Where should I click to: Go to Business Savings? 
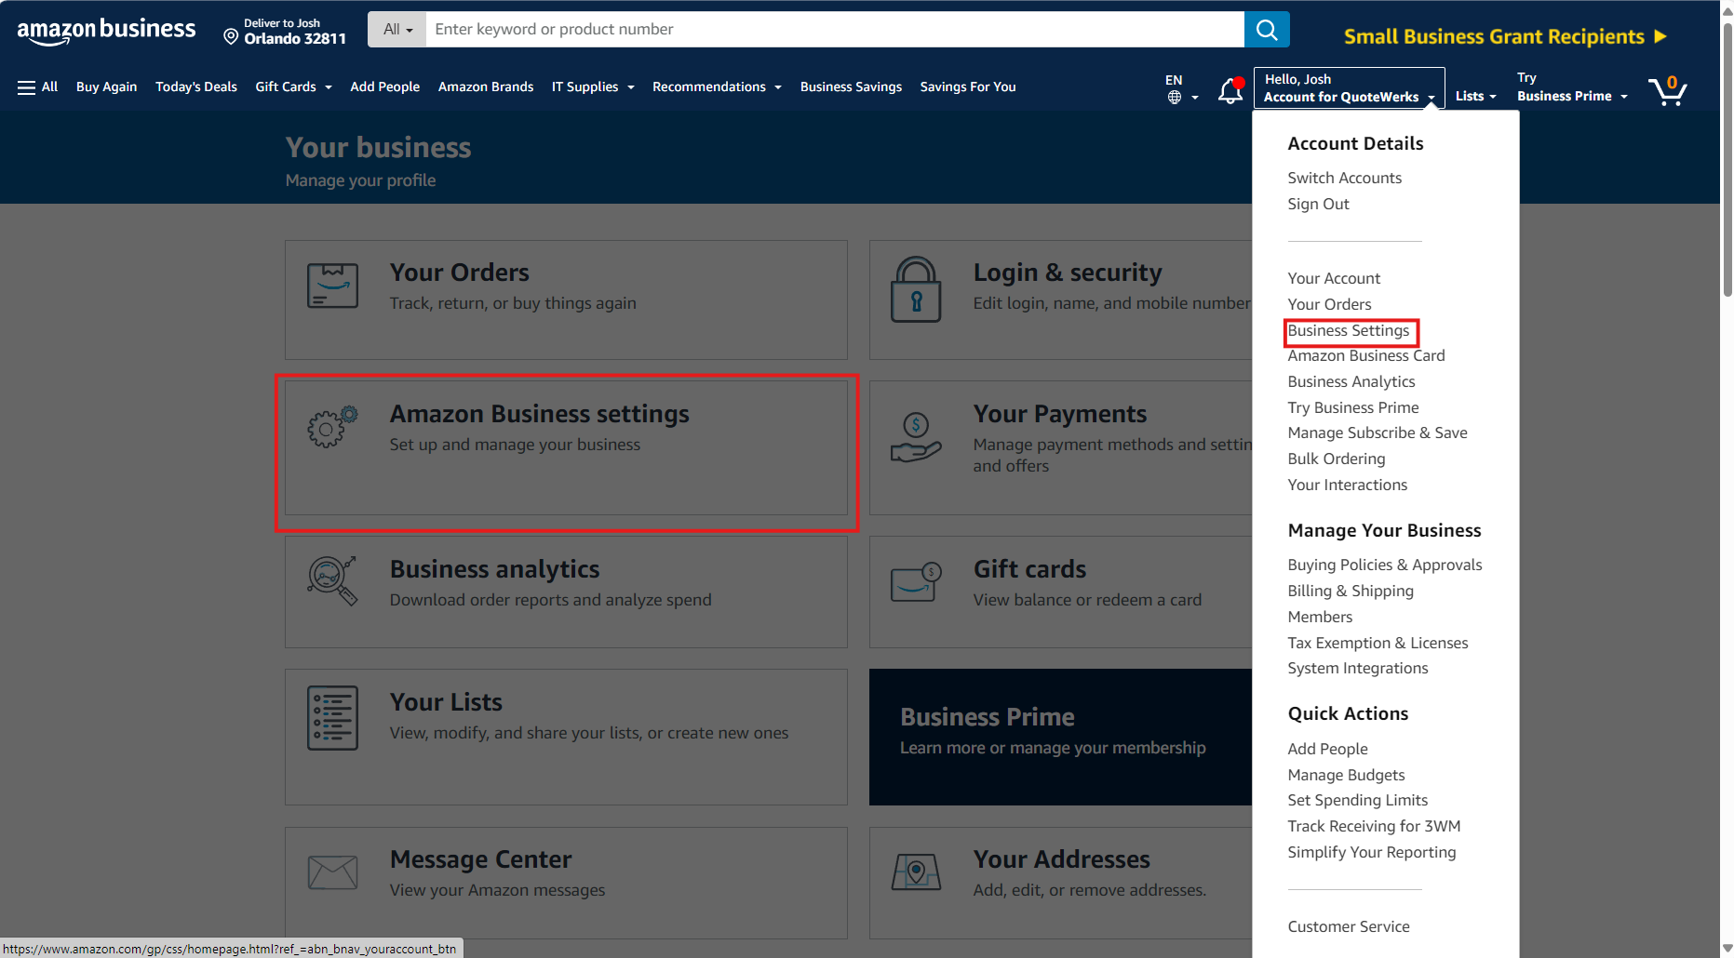tap(851, 86)
